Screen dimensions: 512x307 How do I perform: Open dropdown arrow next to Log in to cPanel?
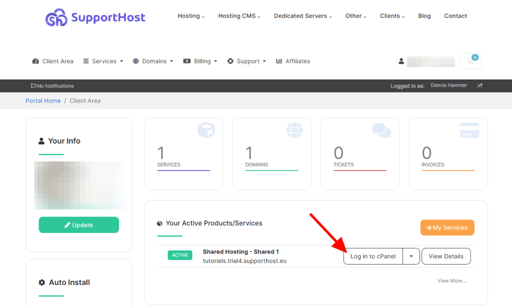click(411, 256)
